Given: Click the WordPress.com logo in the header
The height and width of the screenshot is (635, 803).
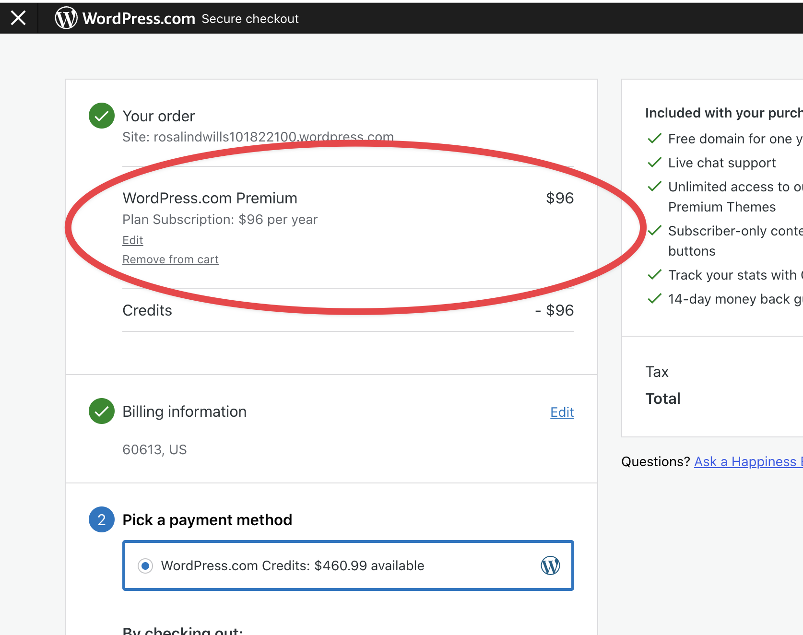Looking at the screenshot, I should pos(67,17).
